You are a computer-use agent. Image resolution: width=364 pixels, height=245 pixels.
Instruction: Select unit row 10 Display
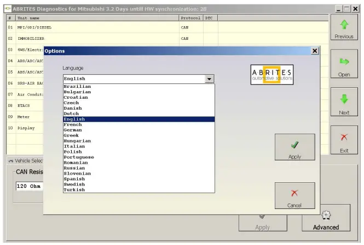(x=25, y=128)
